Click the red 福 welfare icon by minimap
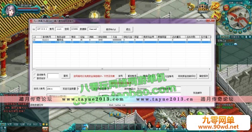 [226, 7]
